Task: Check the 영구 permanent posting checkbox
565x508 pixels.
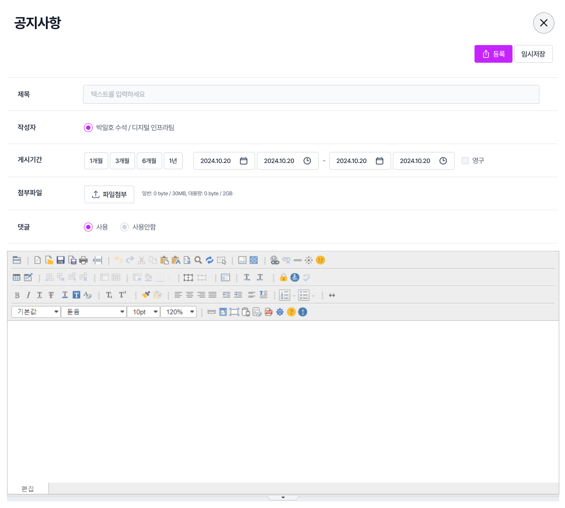Action: pos(465,161)
